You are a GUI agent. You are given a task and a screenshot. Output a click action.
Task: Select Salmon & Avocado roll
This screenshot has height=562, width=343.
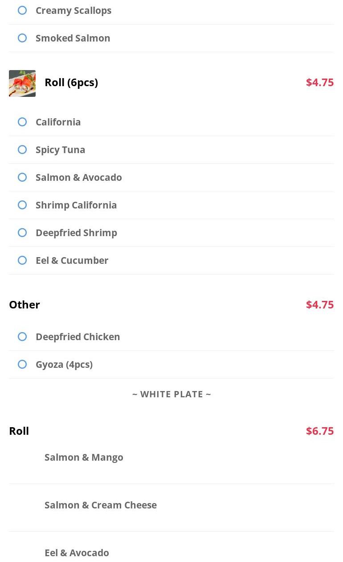pyautogui.click(x=22, y=177)
